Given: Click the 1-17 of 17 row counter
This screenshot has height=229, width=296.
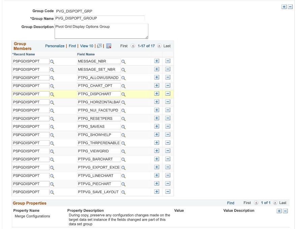Looking at the screenshot, I should pyautogui.click(x=146, y=46).
